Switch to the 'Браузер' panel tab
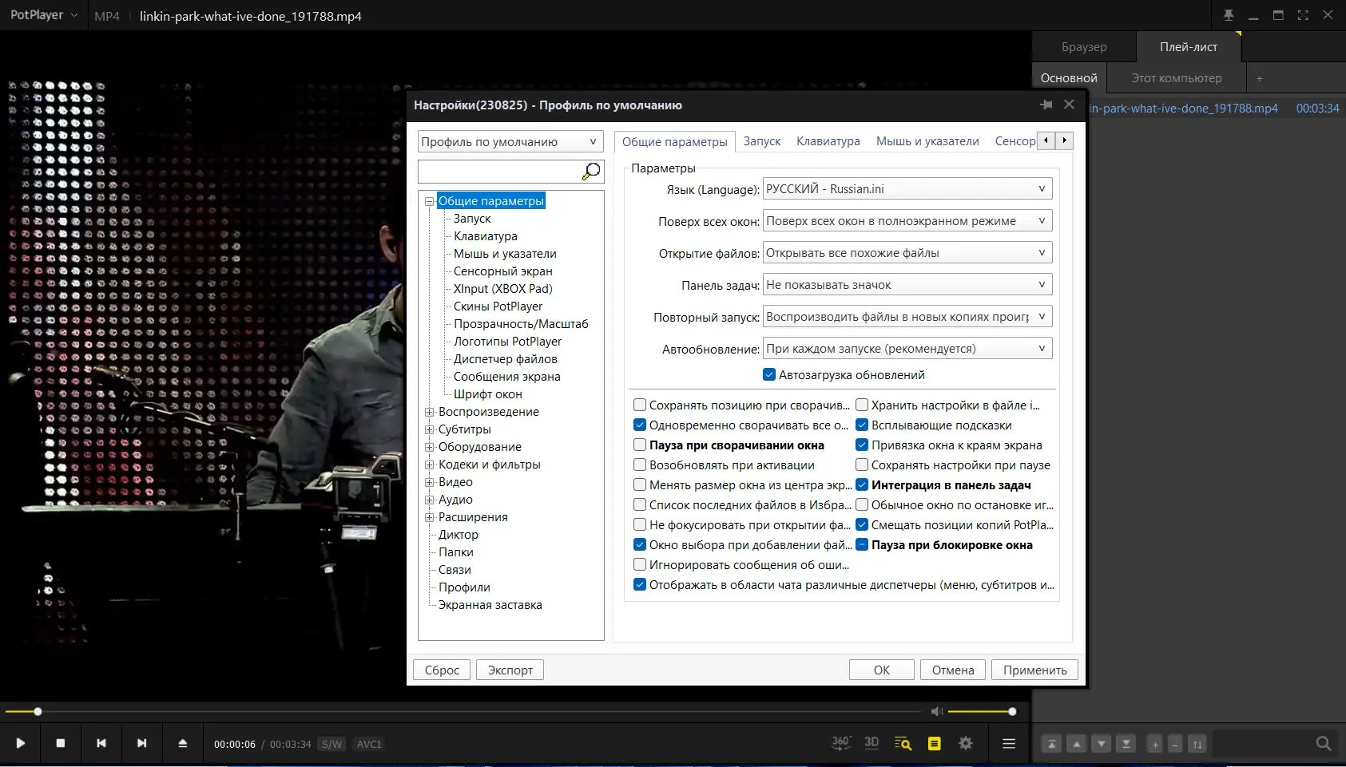1346x767 pixels. (x=1084, y=47)
